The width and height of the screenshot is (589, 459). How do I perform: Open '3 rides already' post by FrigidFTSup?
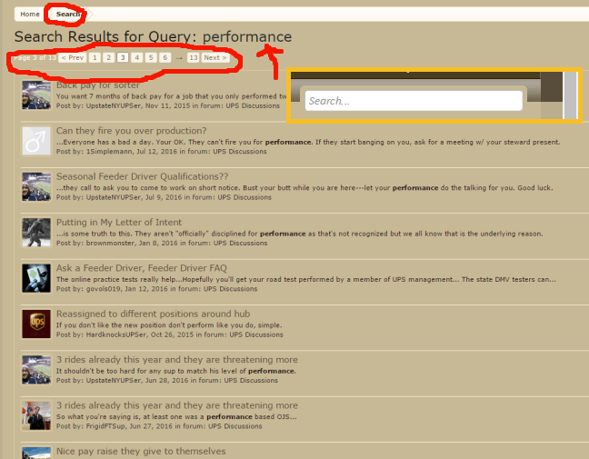[x=177, y=405]
